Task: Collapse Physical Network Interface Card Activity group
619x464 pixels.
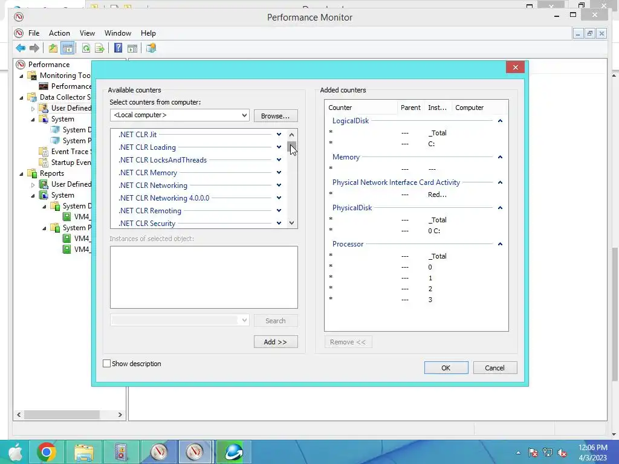Action: coord(500,182)
